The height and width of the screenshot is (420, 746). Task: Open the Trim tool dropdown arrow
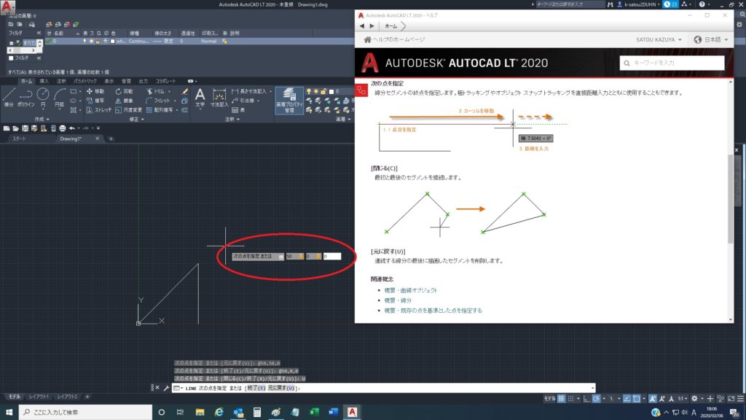coord(169,91)
